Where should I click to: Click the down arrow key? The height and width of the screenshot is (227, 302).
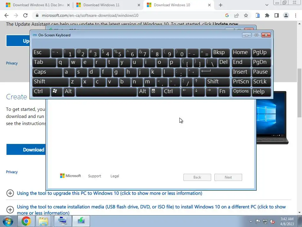199,92
